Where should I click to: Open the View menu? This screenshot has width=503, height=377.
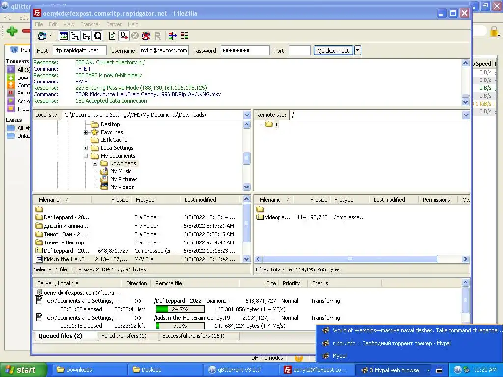coord(69,24)
